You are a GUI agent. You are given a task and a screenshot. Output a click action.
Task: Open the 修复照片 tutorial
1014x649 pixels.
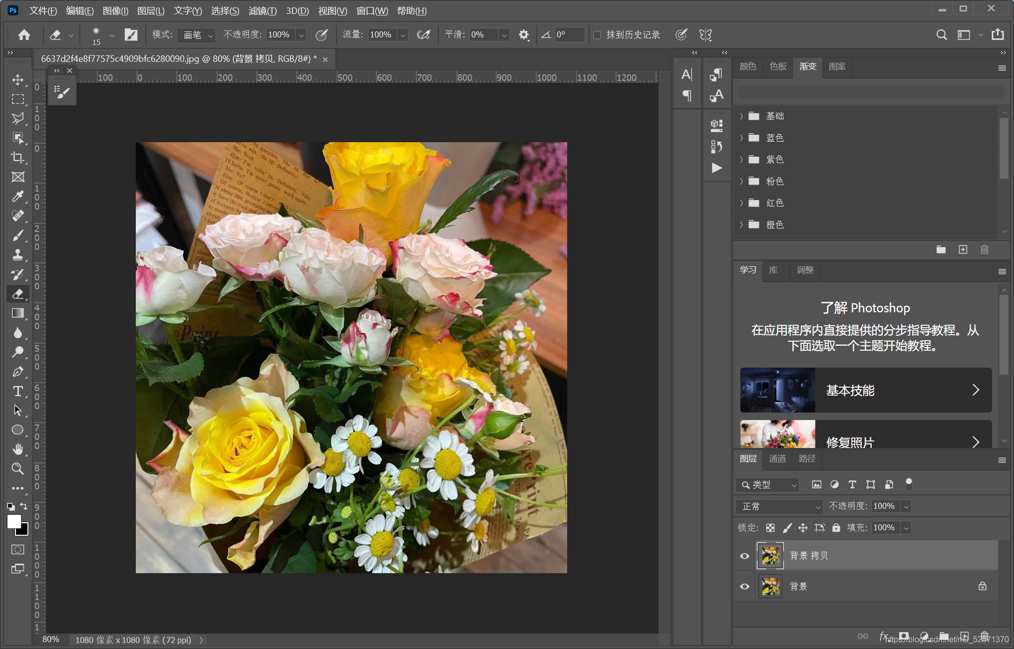point(866,434)
